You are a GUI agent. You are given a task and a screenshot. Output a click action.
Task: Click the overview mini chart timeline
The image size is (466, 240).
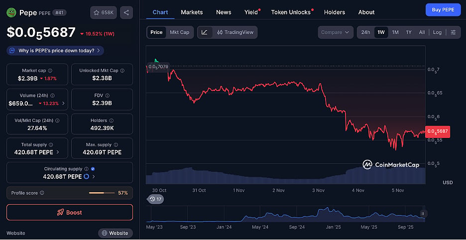[285, 214]
